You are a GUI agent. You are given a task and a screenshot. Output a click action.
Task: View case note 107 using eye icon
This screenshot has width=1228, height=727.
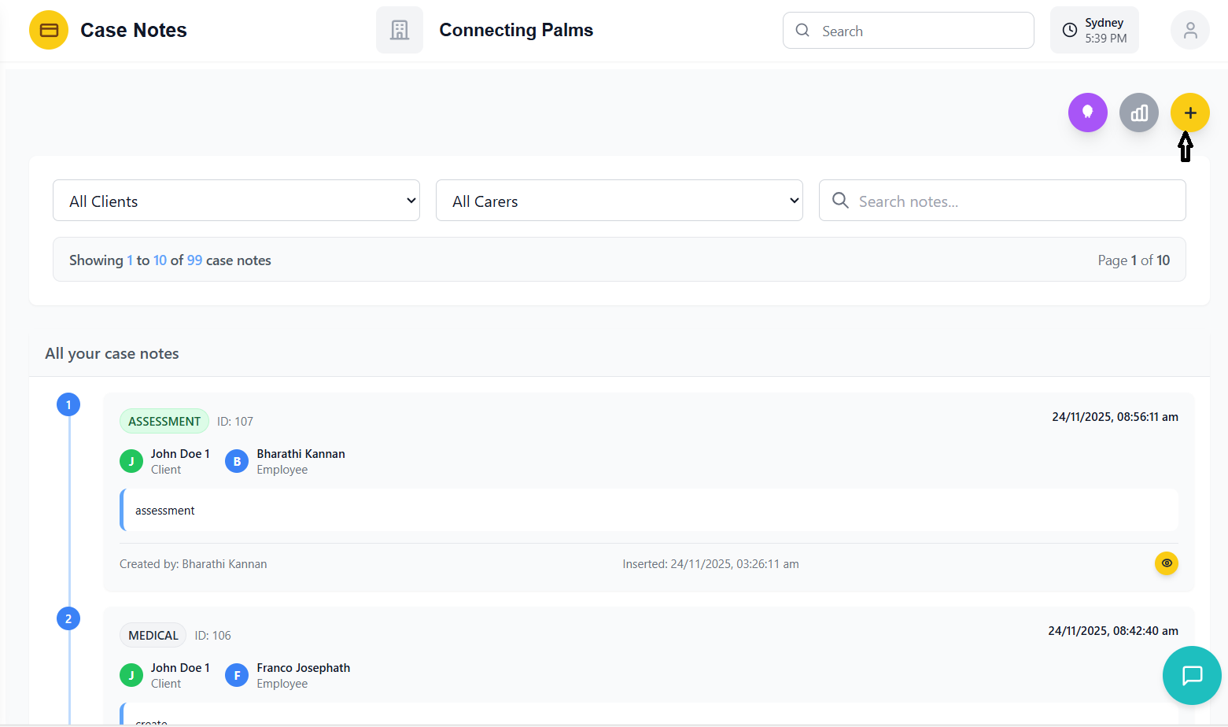(1166, 563)
